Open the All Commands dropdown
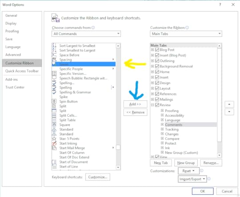 (86, 34)
